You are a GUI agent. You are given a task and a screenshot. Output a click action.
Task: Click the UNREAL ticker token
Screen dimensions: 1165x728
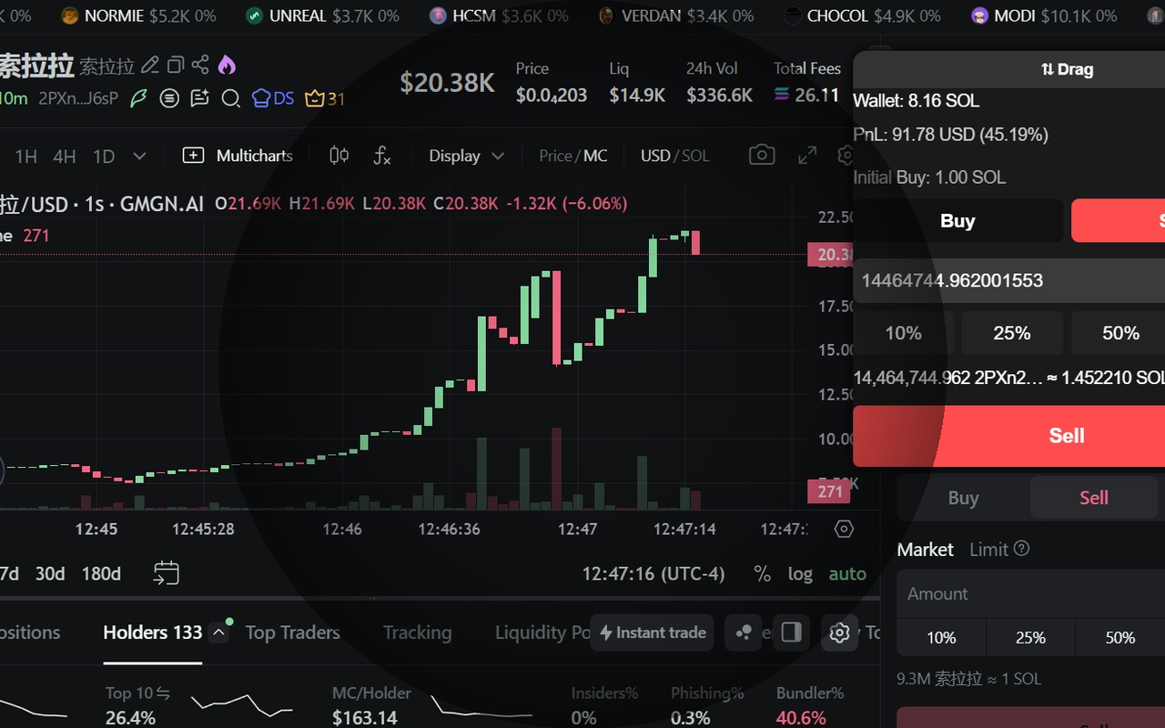click(x=322, y=15)
